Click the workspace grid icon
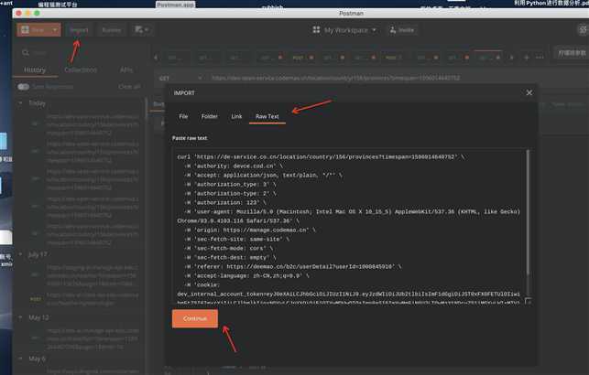The height and width of the screenshot is (375, 589). click(x=316, y=29)
